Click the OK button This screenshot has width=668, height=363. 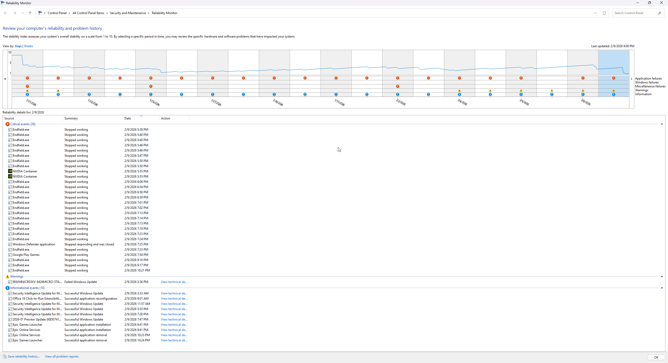656,358
